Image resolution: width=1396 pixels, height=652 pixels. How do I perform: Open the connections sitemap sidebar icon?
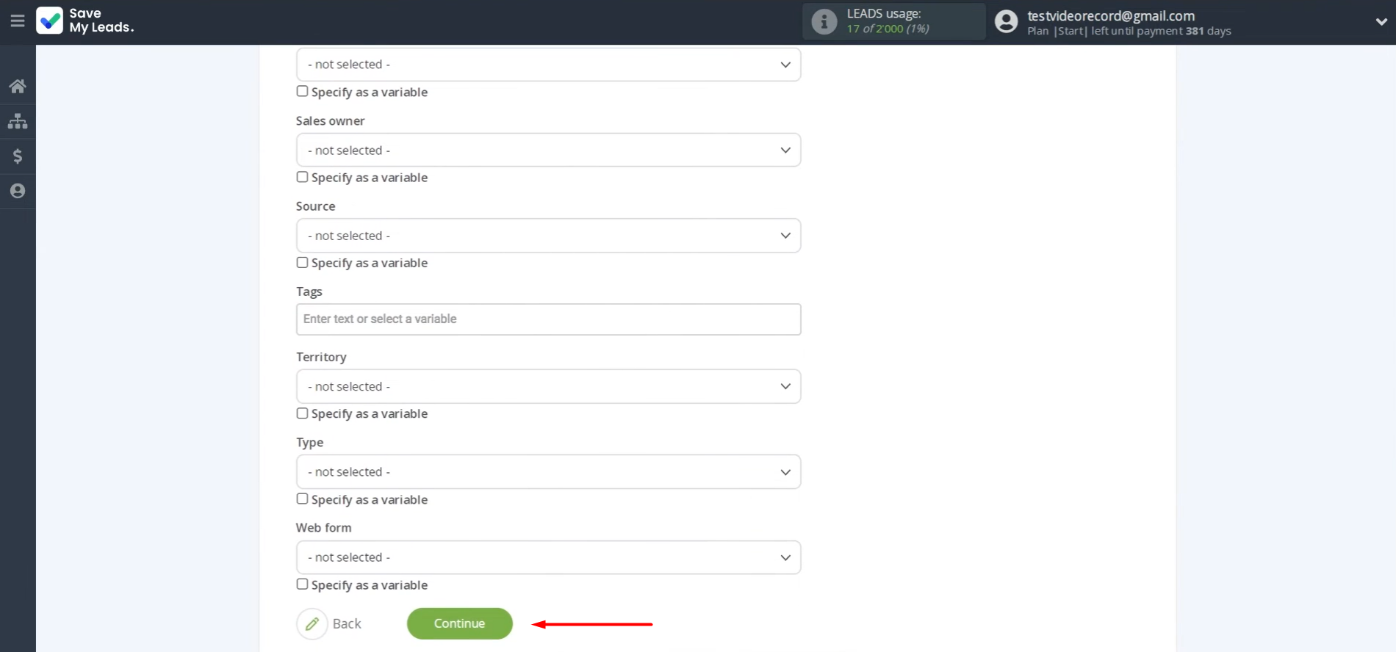coord(18,121)
